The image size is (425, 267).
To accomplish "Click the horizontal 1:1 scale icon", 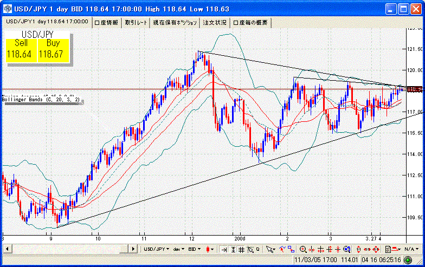I will (367, 249).
